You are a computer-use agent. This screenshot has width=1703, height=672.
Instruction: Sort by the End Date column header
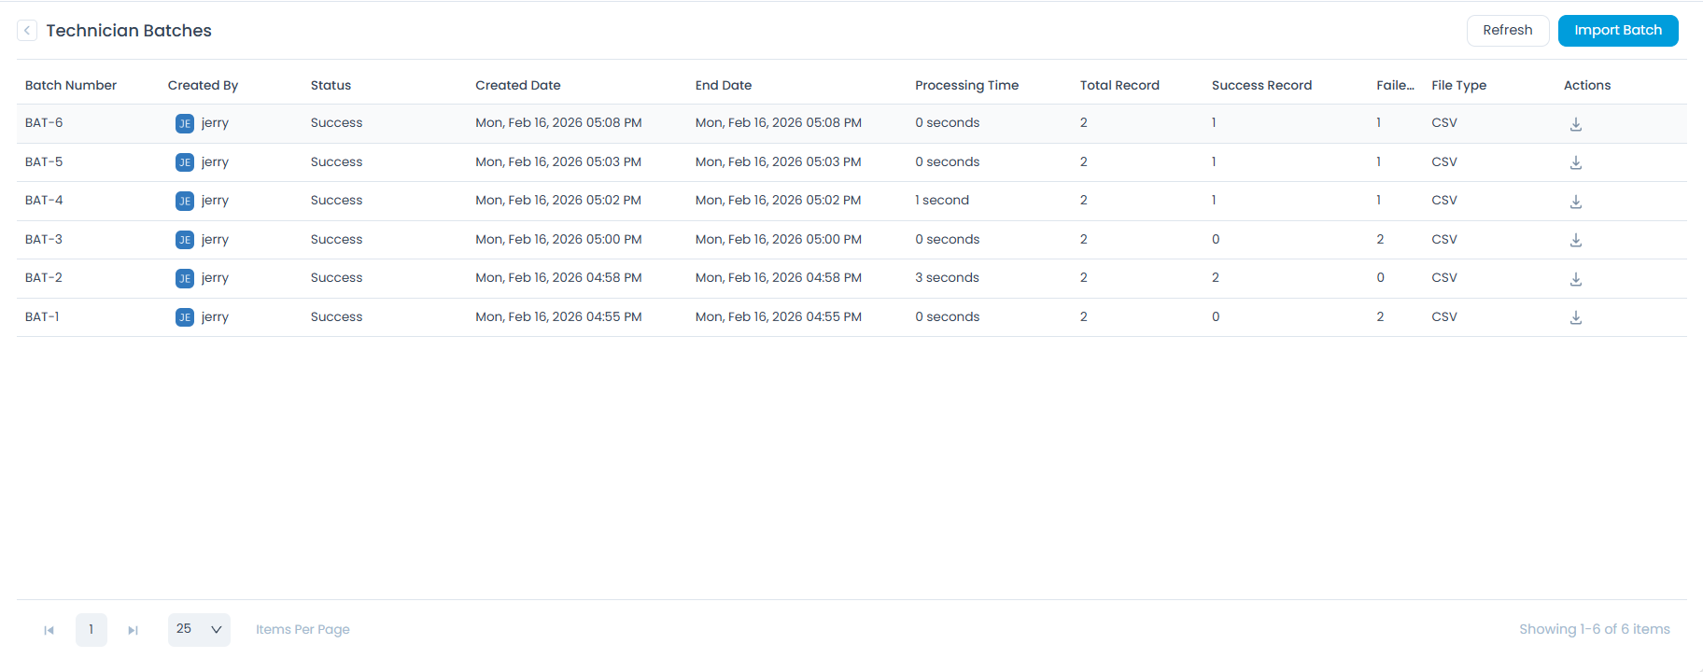click(724, 85)
